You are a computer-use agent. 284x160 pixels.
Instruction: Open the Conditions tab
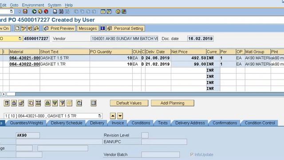[141, 123]
